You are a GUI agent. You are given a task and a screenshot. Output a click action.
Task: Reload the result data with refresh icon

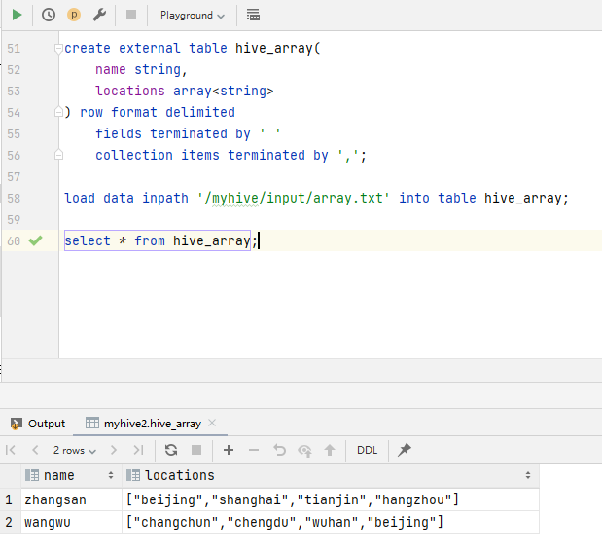171,450
